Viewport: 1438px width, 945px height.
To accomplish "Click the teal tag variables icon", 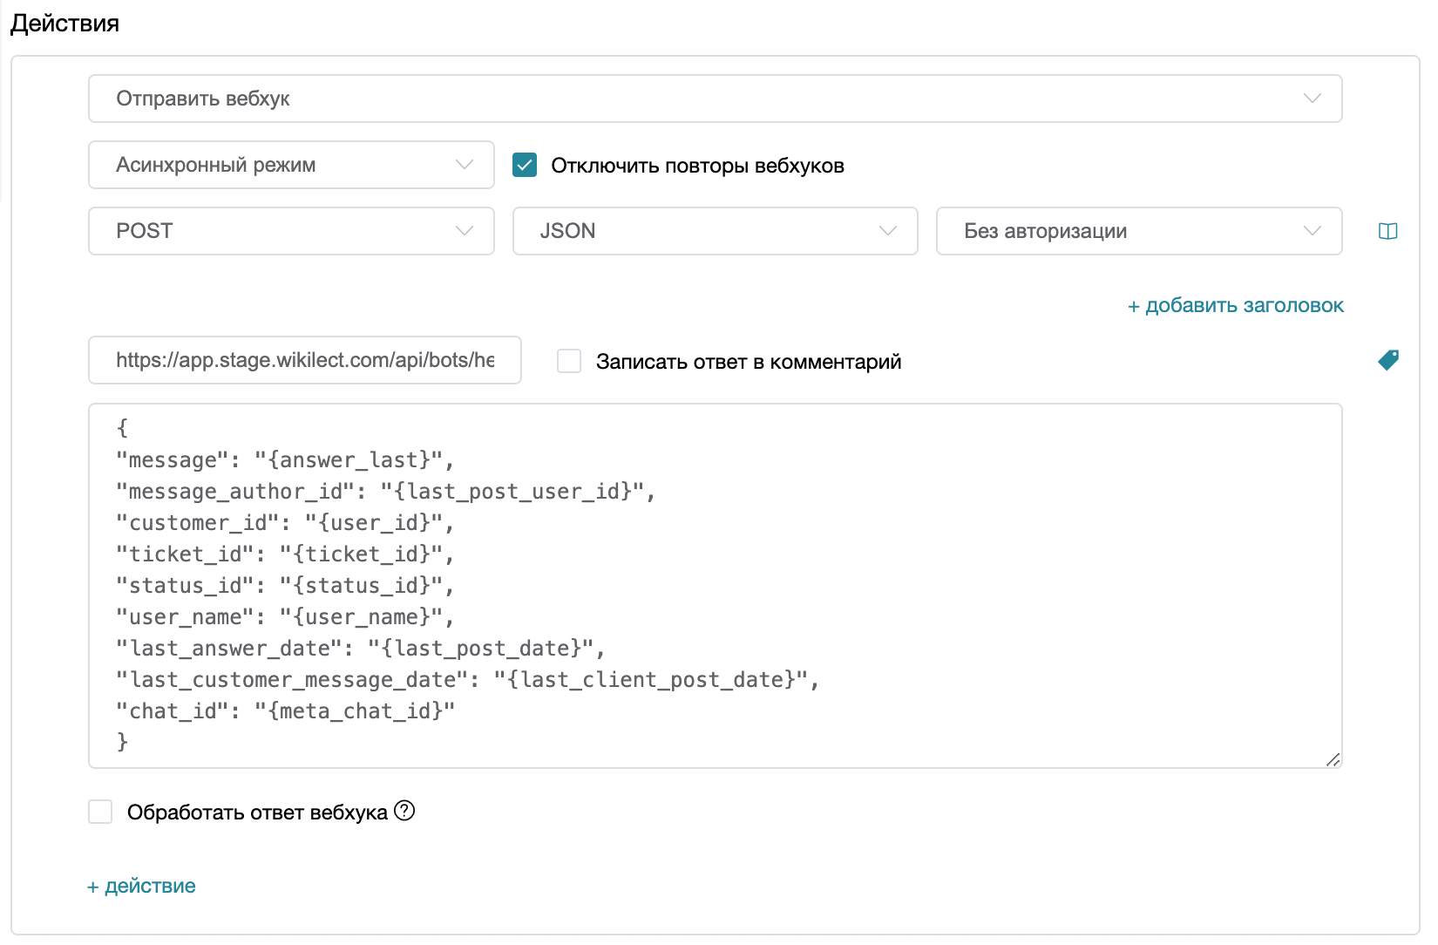I will click(x=1388, y=360).
